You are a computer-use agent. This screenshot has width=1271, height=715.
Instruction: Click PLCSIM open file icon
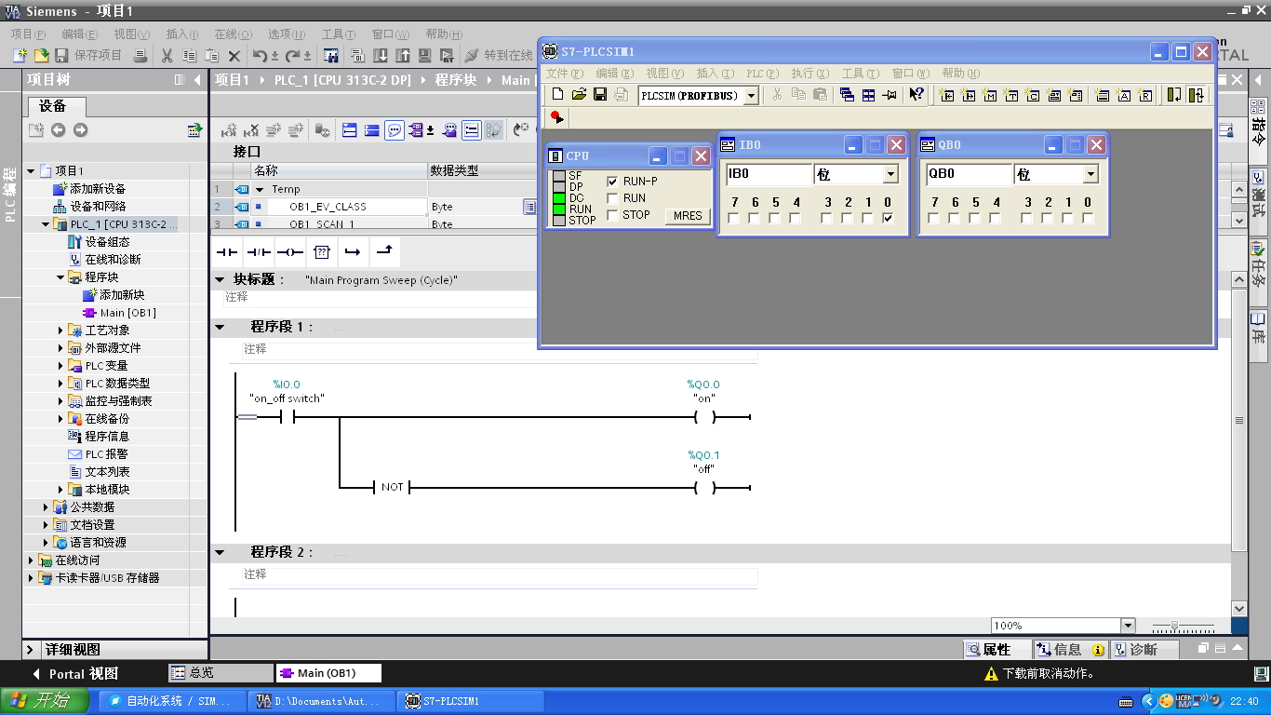579,95
